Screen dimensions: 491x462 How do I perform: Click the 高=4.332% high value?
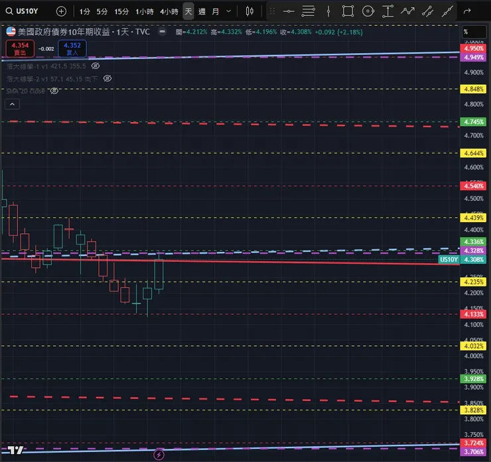(226, 32)
